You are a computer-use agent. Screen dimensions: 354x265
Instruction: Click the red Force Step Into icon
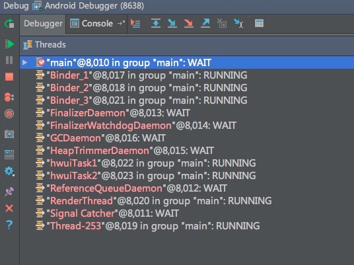click(188, 23)
